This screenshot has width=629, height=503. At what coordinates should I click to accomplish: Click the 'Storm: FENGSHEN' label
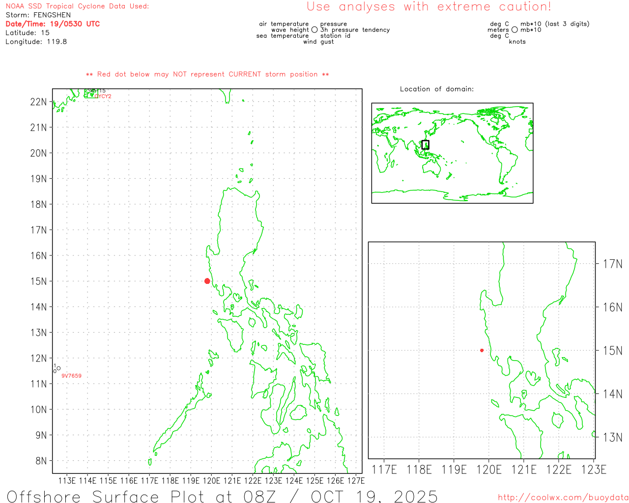[x=38, y=15]
